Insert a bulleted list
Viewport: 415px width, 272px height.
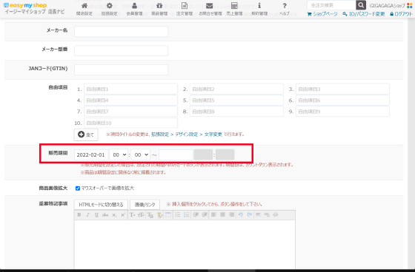click(x=178, y=215)
